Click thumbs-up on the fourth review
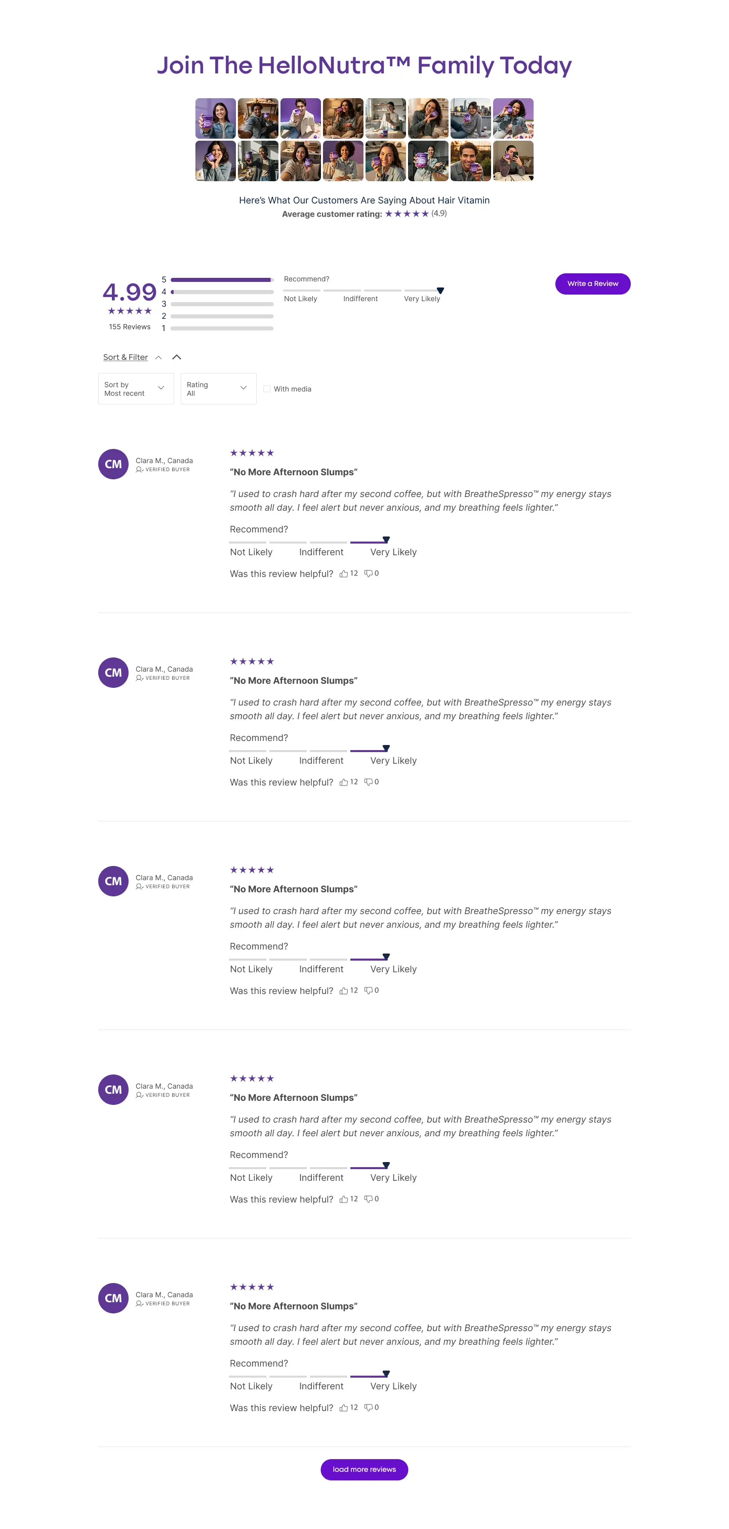Image resolution: width=729 pixels, height=1529 pixels. click(344, 1199)
